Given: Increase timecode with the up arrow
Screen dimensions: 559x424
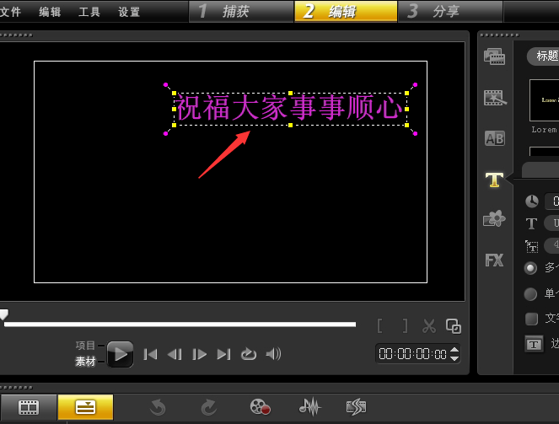Looking at the screenshot, I should (454, 350).
